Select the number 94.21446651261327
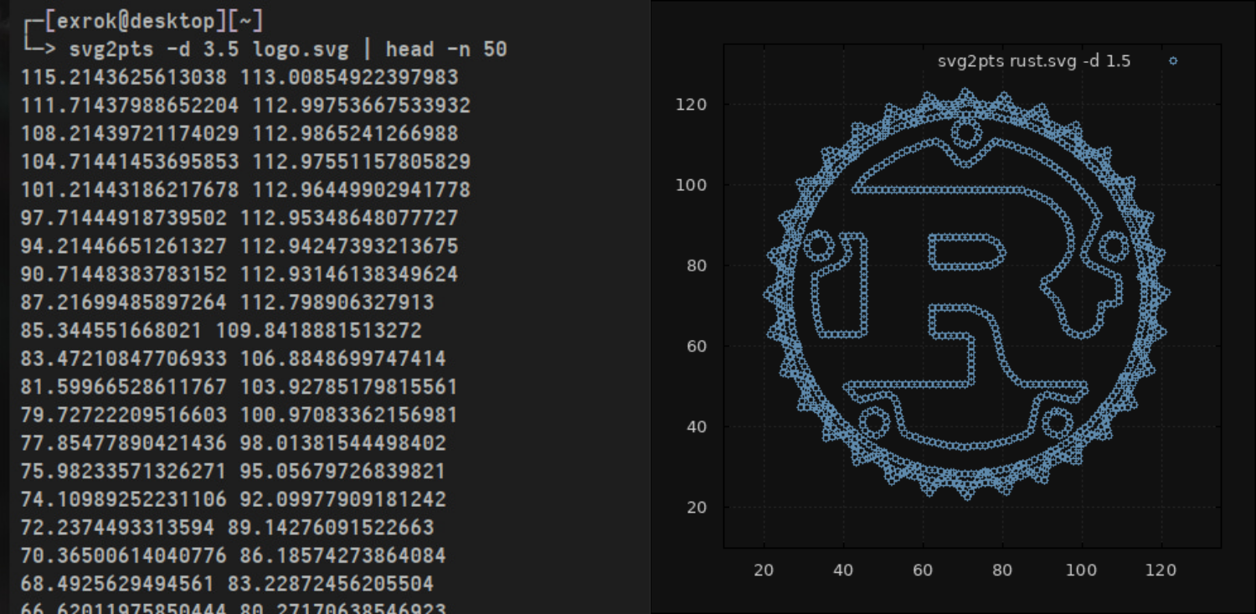 [x=123, y=246]
